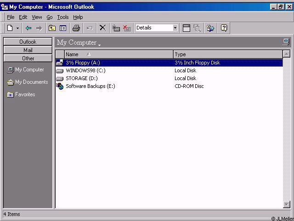
Task: Switch to the Outlook shortcut group
Action: (28, 42)
